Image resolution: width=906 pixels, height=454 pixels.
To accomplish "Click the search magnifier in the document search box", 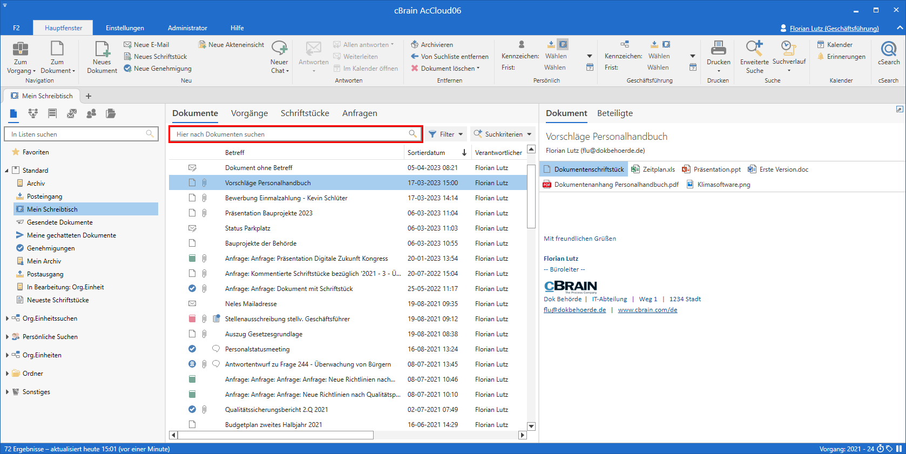I will point(413,134).
